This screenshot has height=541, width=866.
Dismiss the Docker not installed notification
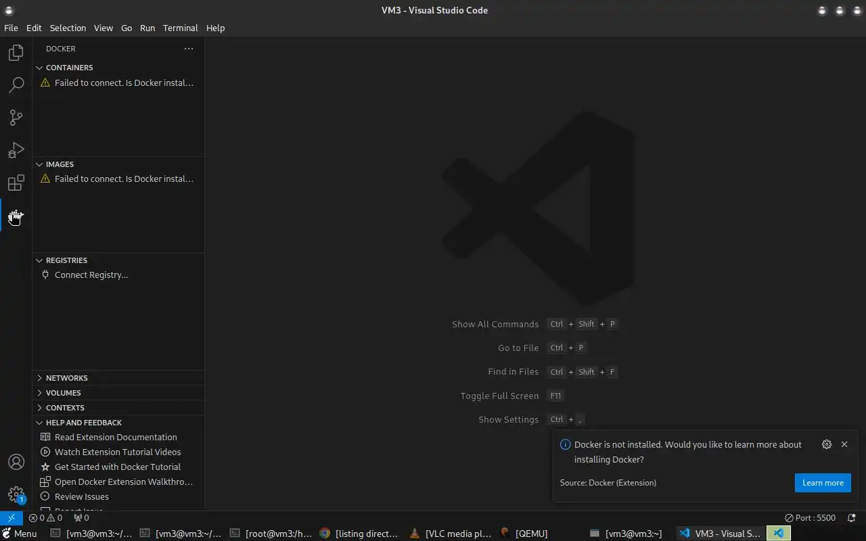click(844, 444)
